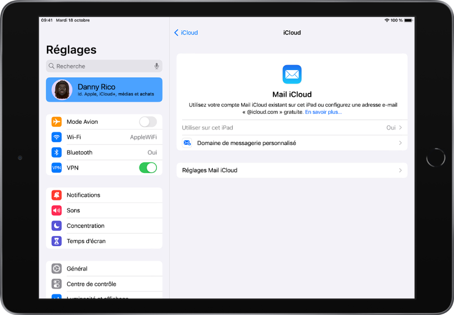Tap Danny Rico's avatar picture
454x315 pixels.
pyautogui.click(x=62, y=90)
